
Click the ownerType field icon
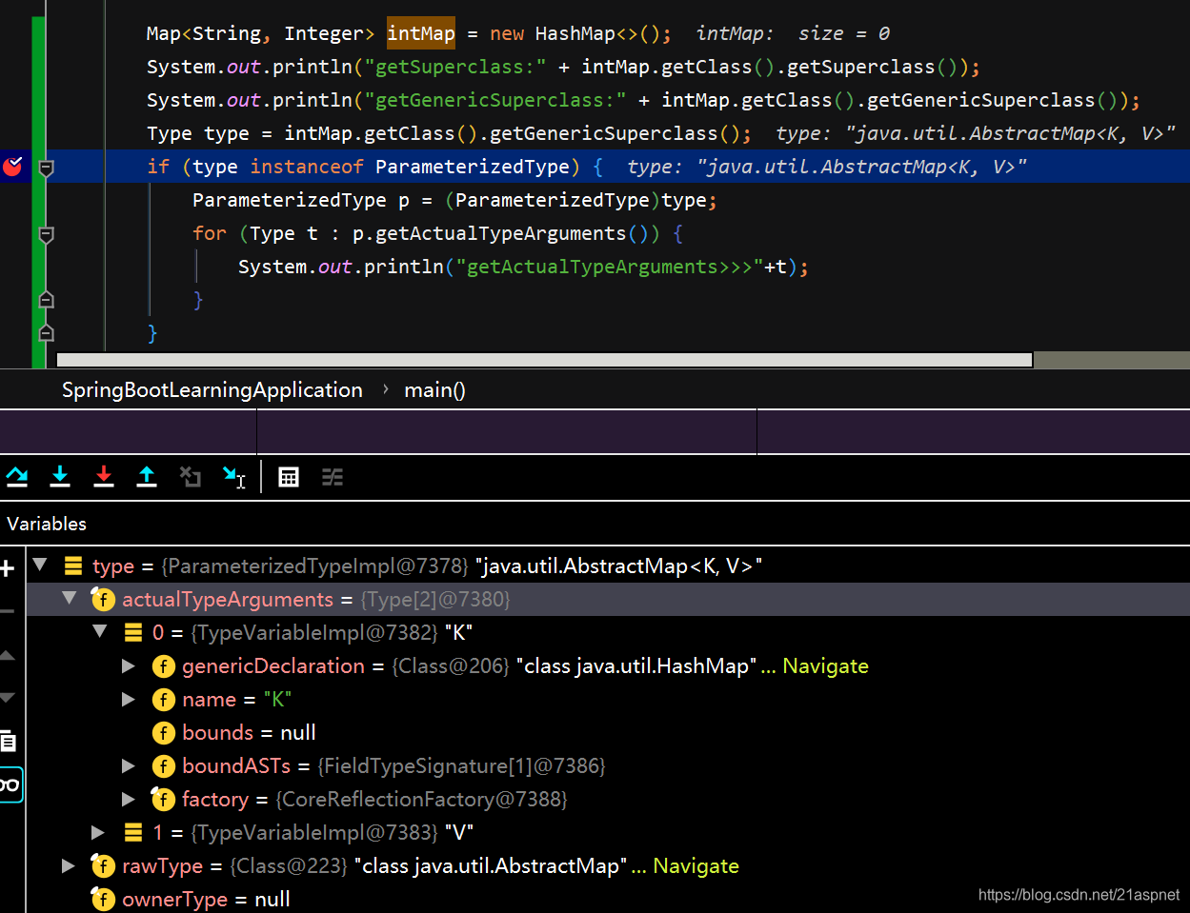(103, 899)
